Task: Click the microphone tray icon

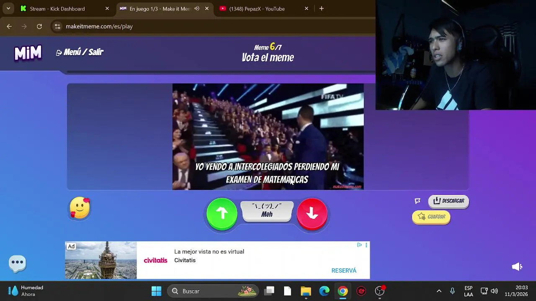Action: [x=452, y=291]
